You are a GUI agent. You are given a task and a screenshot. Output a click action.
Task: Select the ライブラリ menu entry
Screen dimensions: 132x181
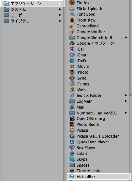(32, 21)
